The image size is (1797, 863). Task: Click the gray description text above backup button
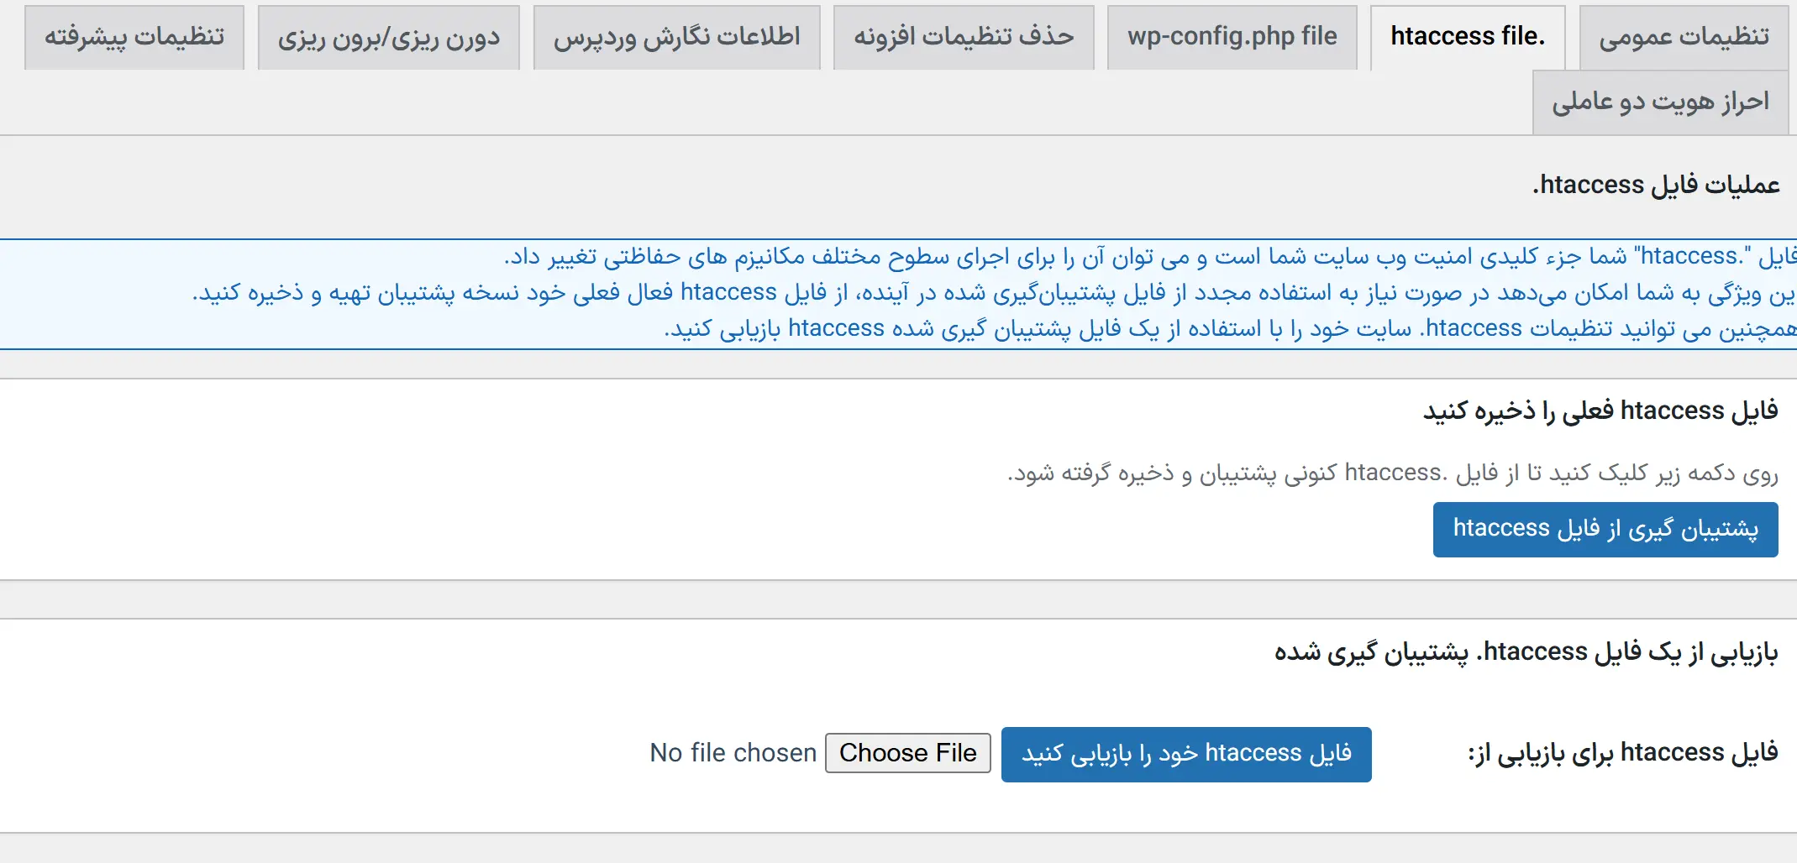(x=1392, y=473)
